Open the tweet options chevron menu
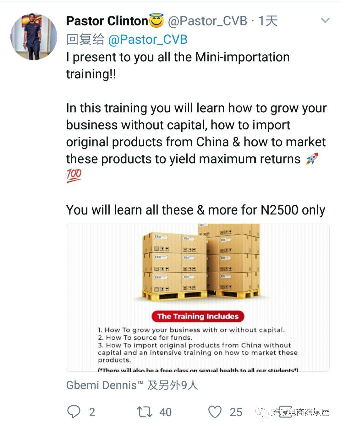340x427 pixels. click(x=325, y=21)
